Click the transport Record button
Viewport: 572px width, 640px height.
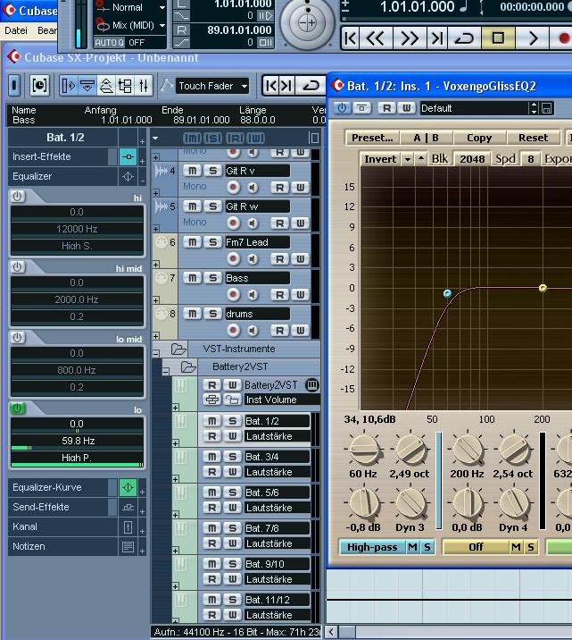coord(563,38)
